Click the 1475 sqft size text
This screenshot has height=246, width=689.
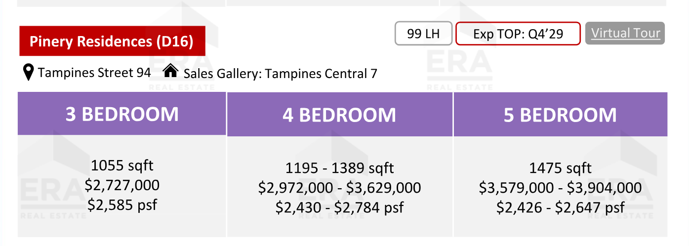(561, 168)
